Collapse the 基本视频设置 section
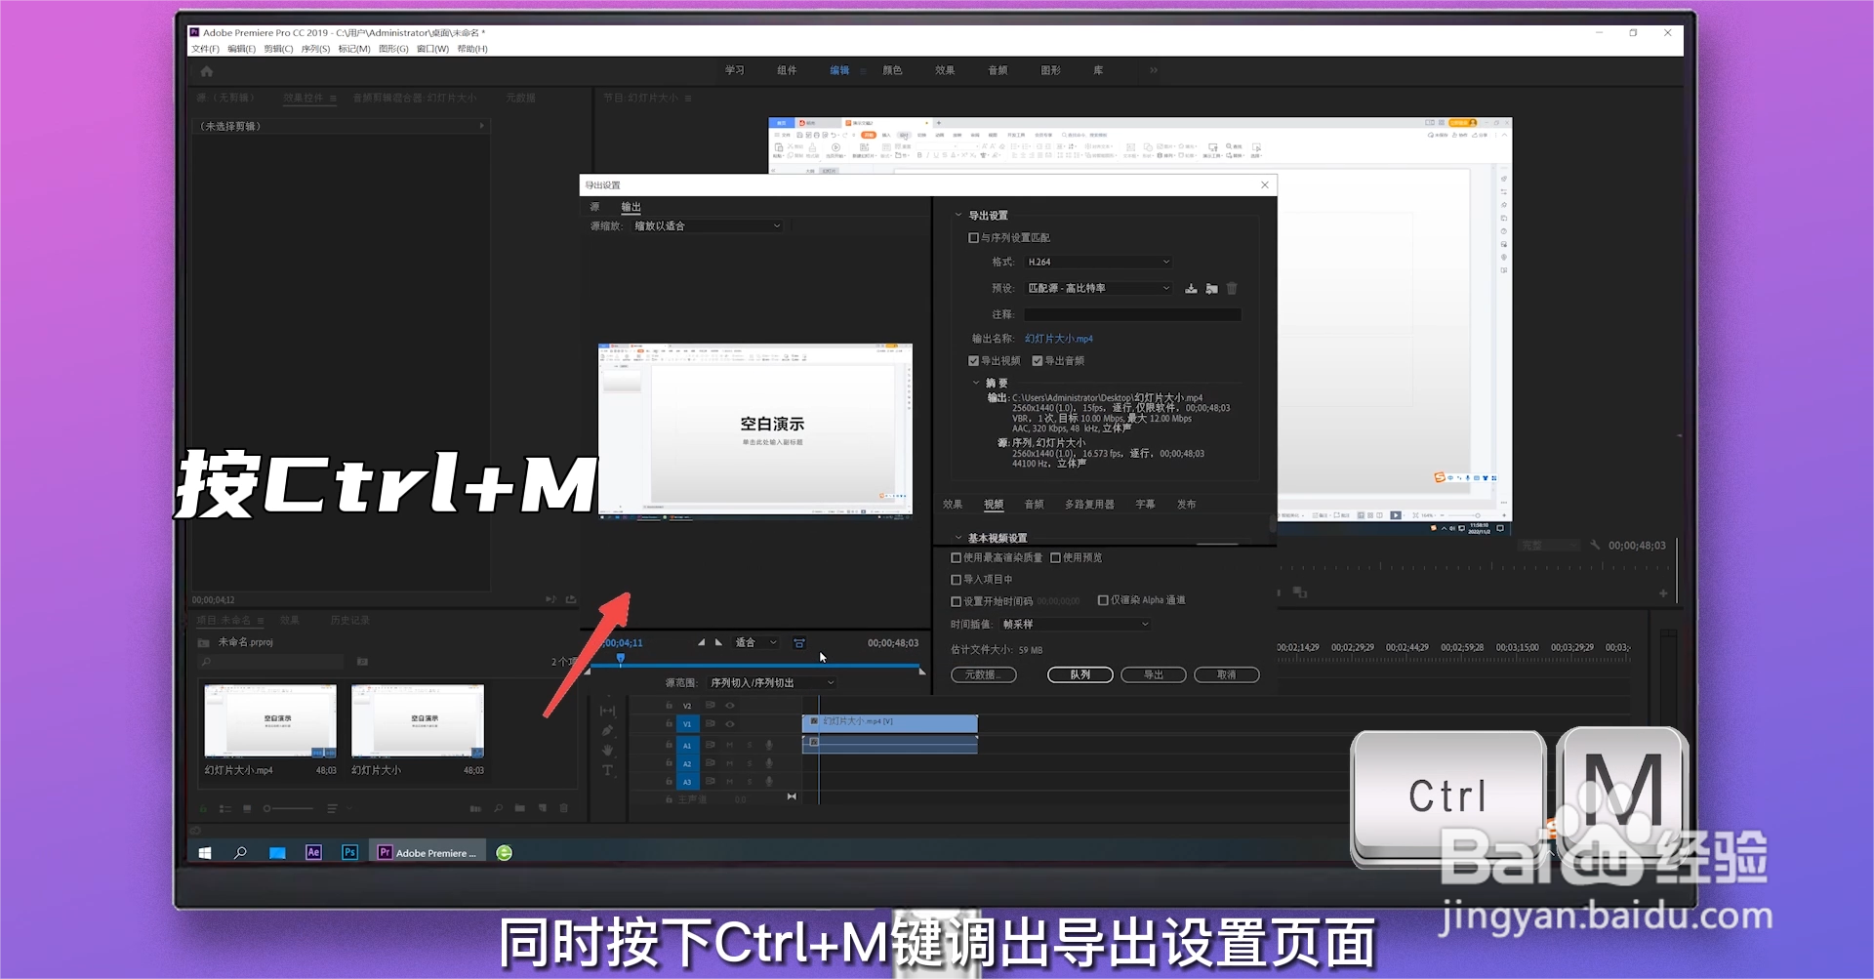This screenshot has width=1874, height=979. (x=957, y=538)
